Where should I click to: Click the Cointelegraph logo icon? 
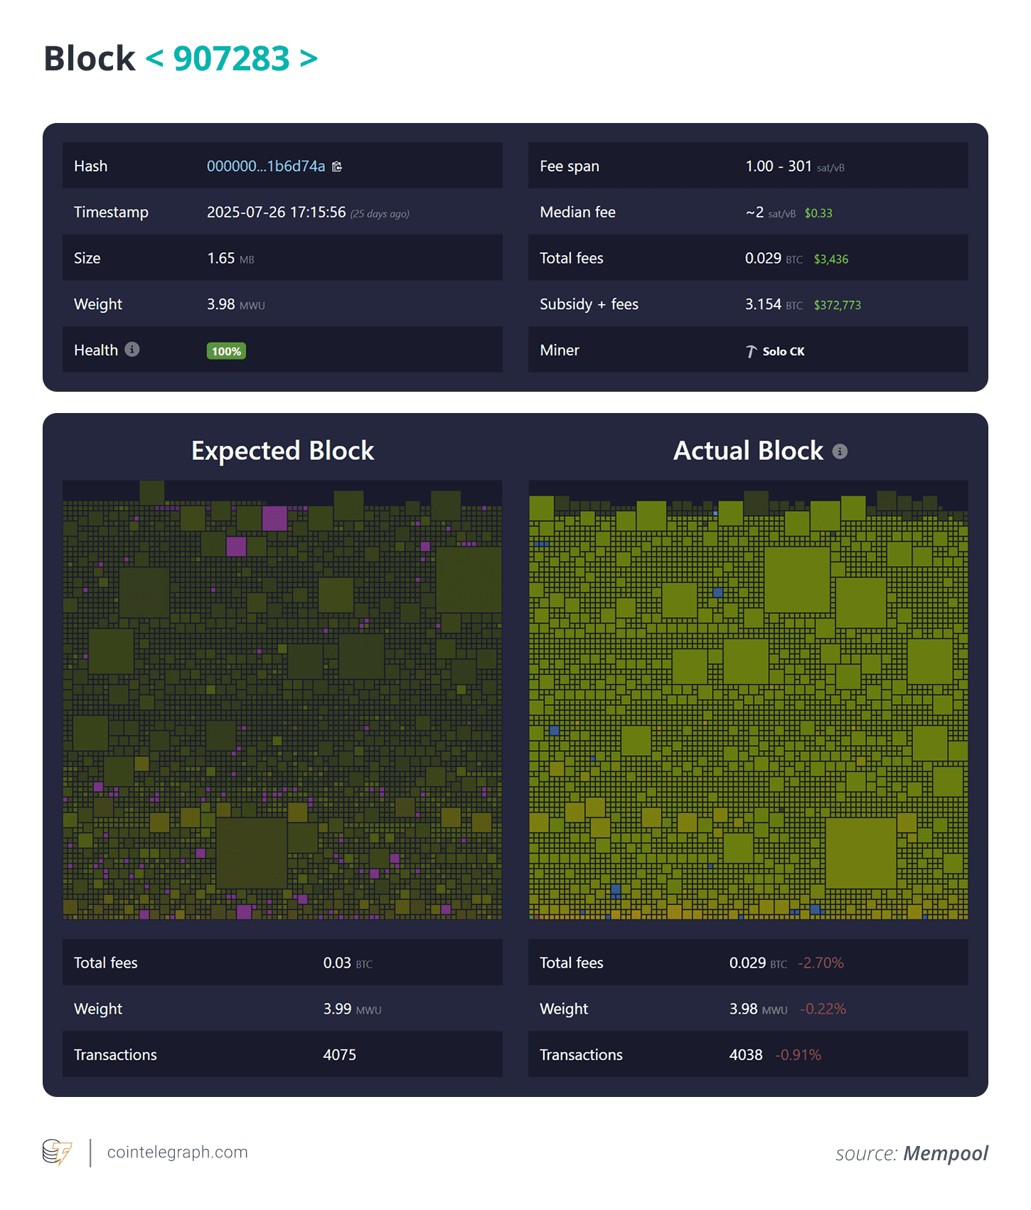point(57,1152)
